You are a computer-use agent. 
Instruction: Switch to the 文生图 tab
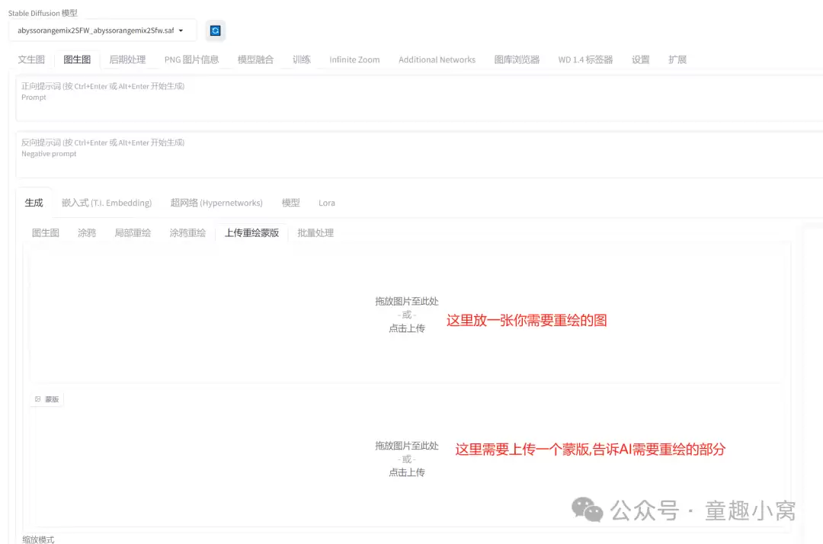(x=31, y=59)
